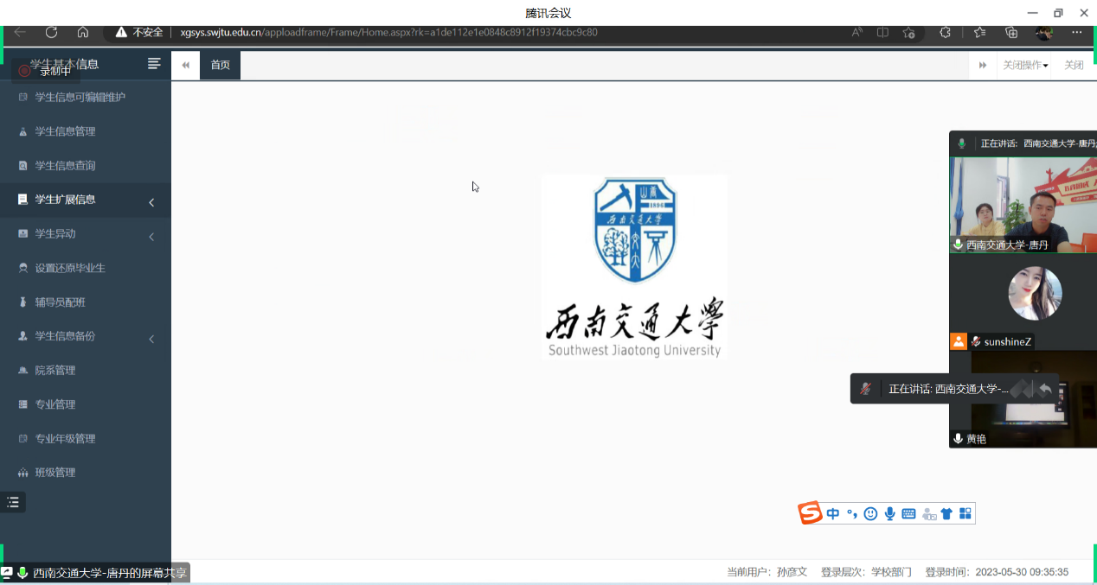Open the Sogou skin shirt icon

pos(946,514)
